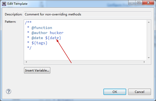Click the closing */ comment line

(29, 48)
